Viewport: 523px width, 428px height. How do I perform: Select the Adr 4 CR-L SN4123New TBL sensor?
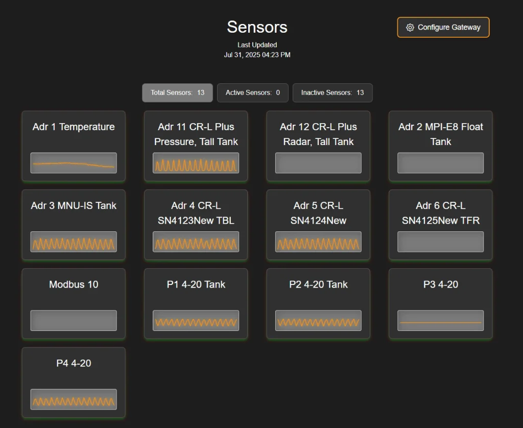pyautogui.click(x=196, y=225)
